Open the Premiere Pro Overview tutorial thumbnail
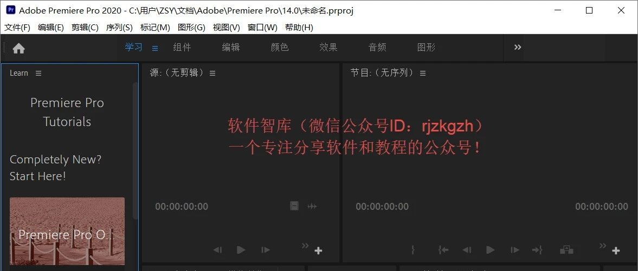 67,231
